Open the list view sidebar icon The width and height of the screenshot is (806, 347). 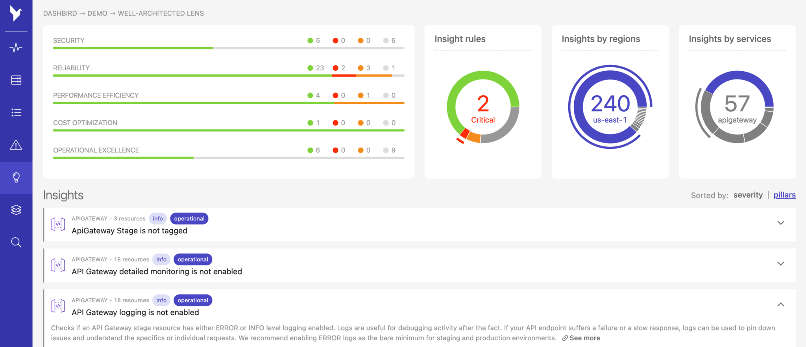click(x=16, y=113)
